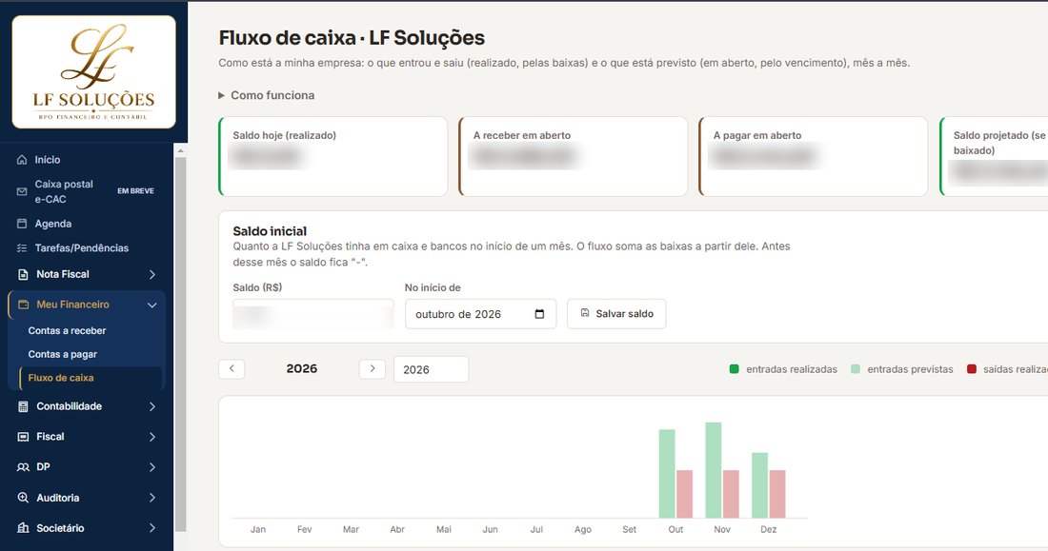Viewport: 1048px width, 551px height.
Task: Click the DP people icon
Action: (24, 467)
